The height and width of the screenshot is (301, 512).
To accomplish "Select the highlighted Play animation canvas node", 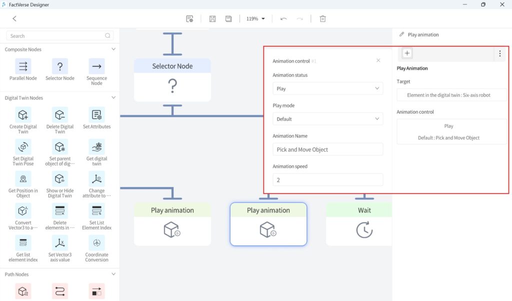I will click(268, 224).
